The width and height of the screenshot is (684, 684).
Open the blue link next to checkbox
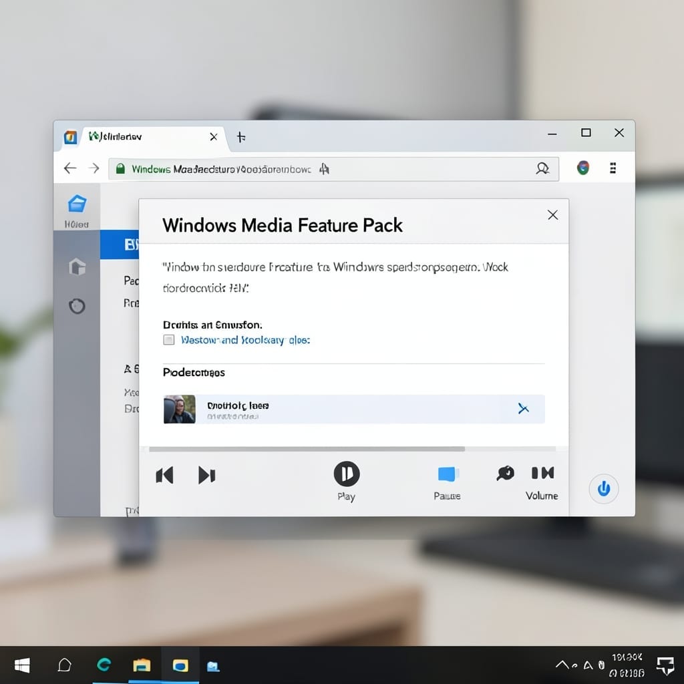(x=245, y=340)
